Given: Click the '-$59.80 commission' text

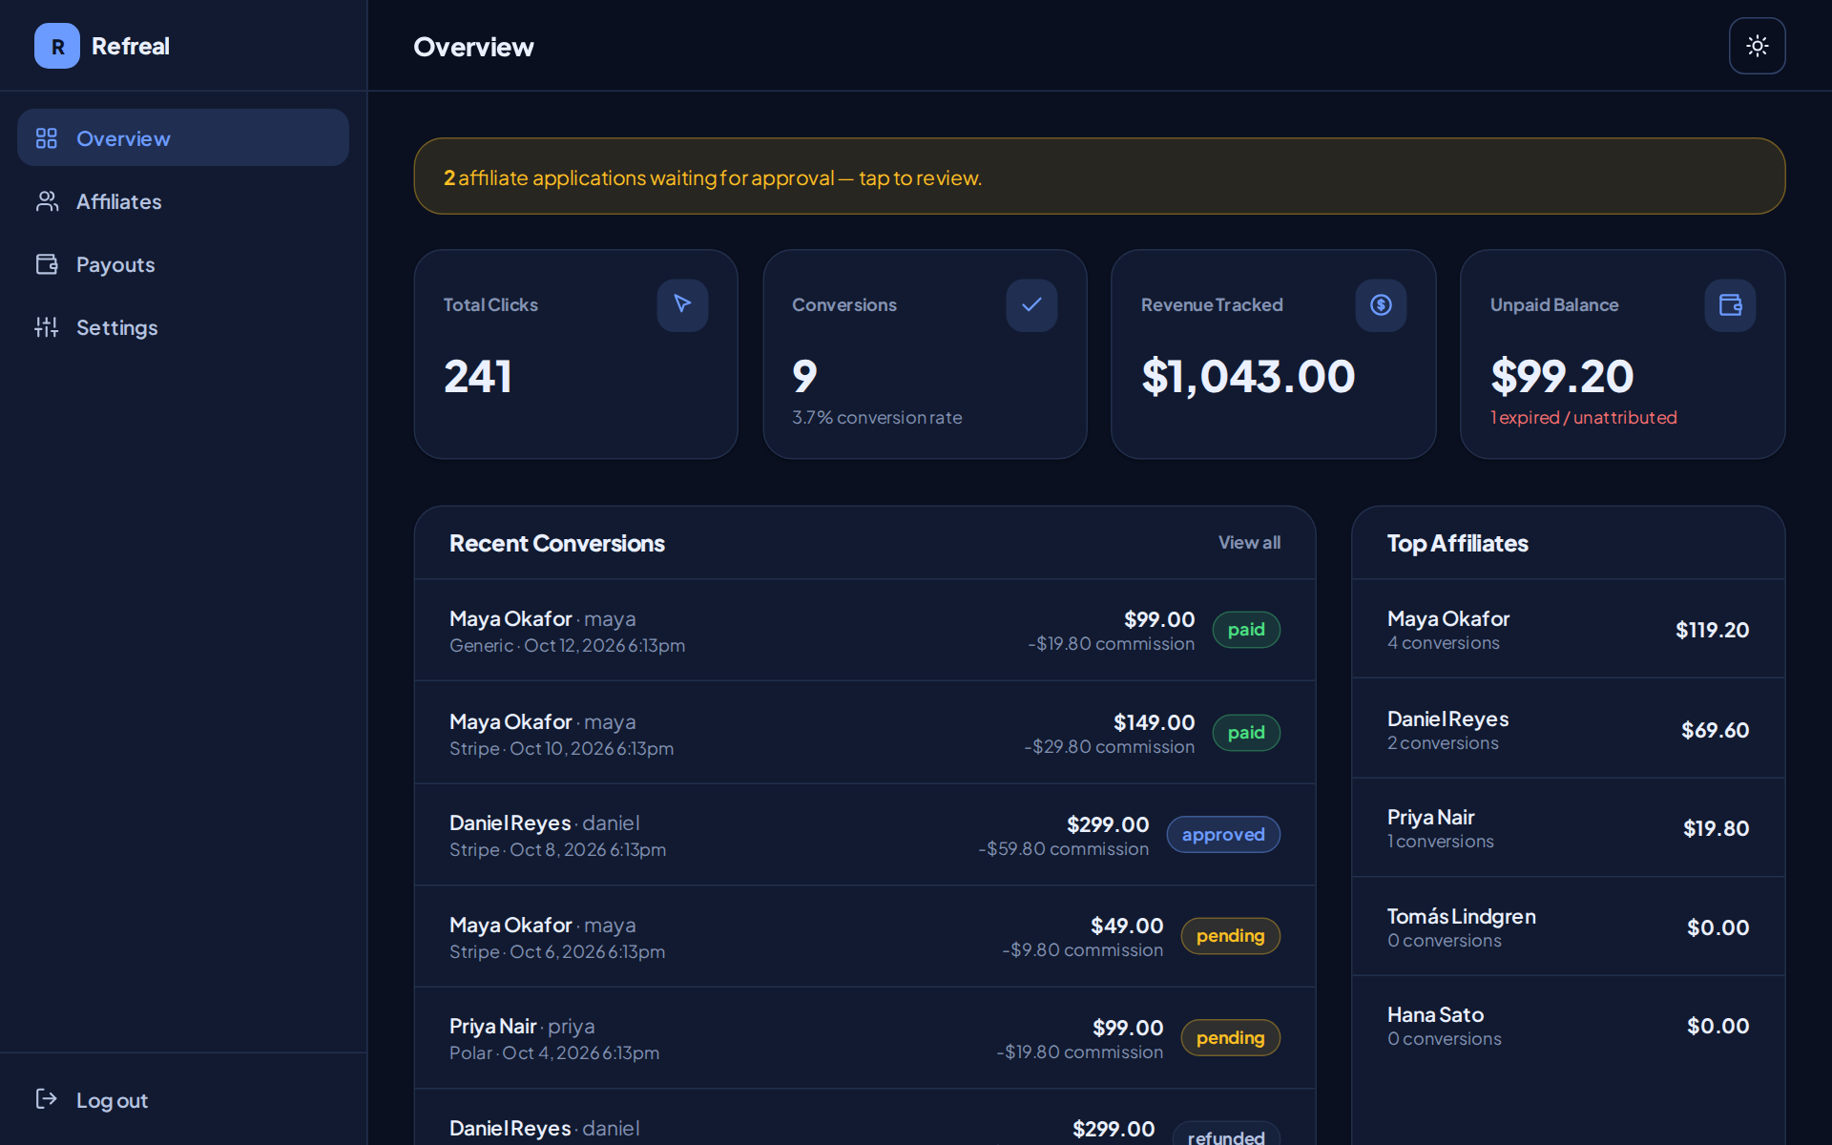Looking at the screenshot, I should pyautogui.click(x=1063, y=848).
